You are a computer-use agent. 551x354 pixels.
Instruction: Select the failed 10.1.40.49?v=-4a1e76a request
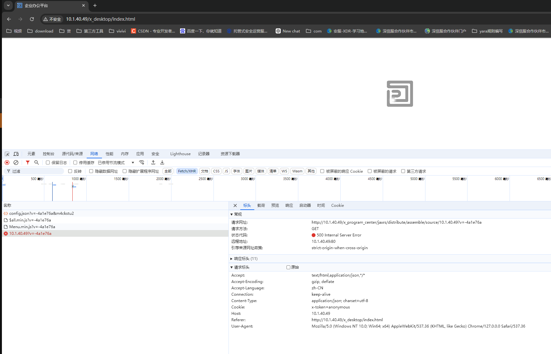coord(30,234)
